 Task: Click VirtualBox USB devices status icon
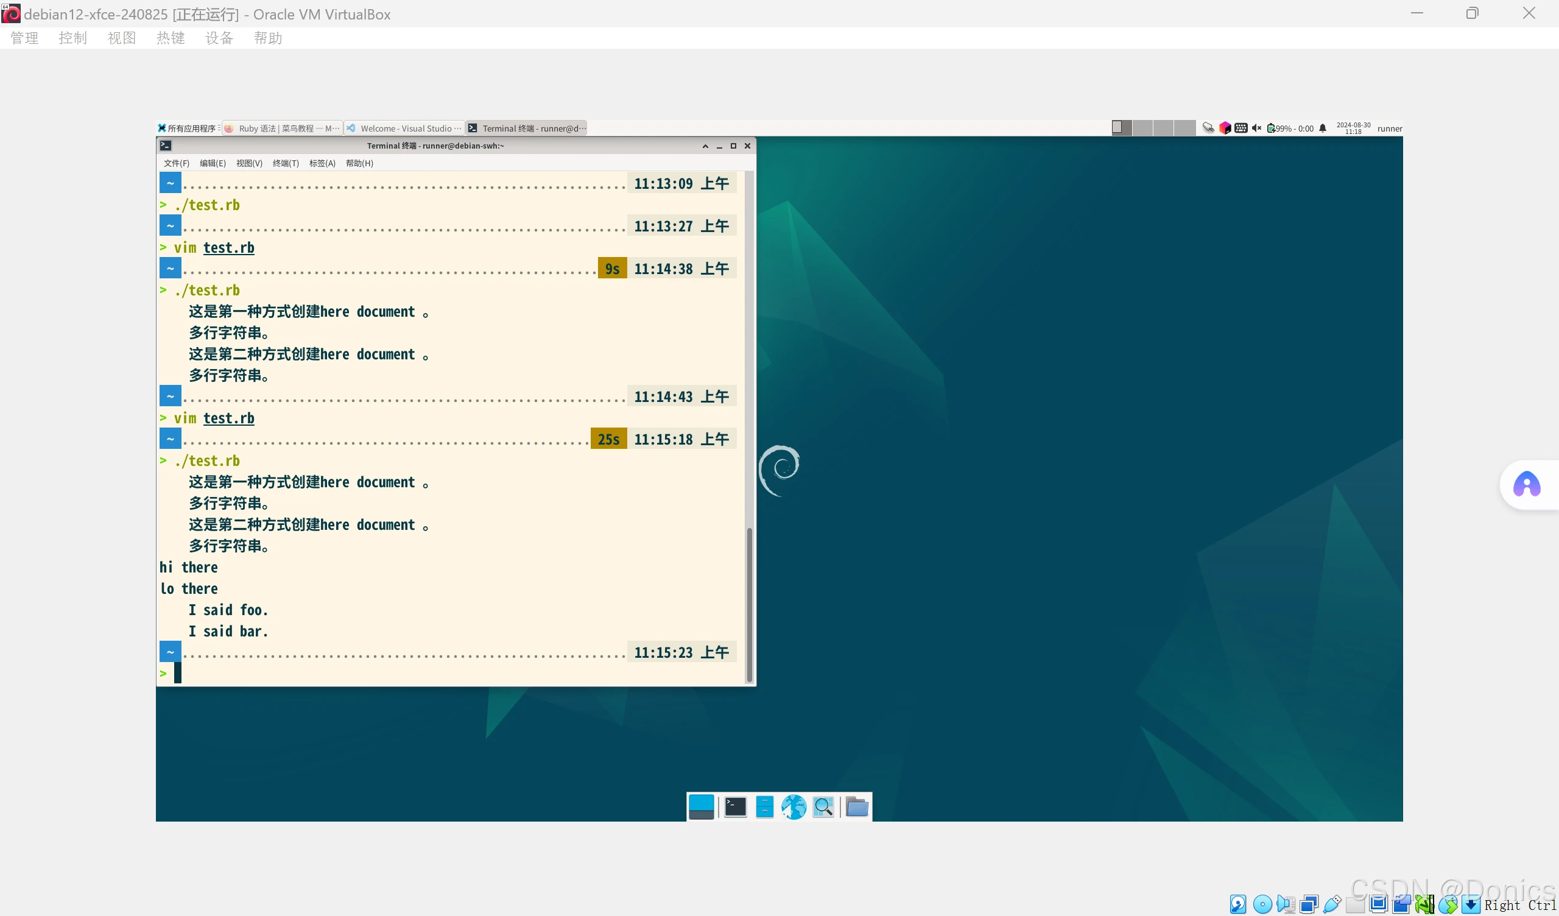click(1332, 904)
